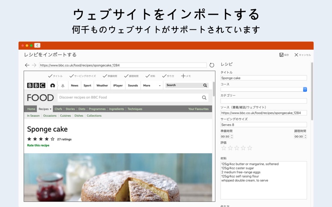Open BBC account profile icon

click(x=53, y=86)
